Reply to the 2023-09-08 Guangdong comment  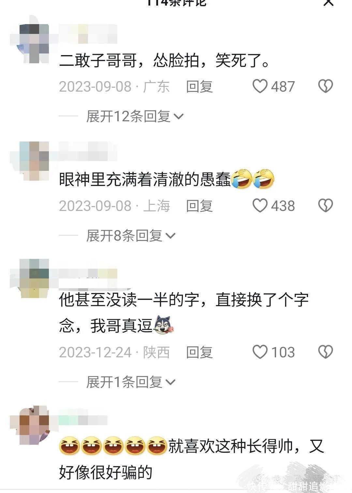coord(199,86)
